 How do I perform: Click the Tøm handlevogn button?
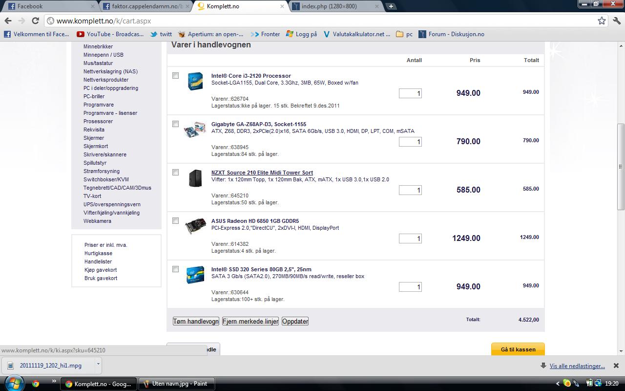pyautogui.click(x=196, y=321)
